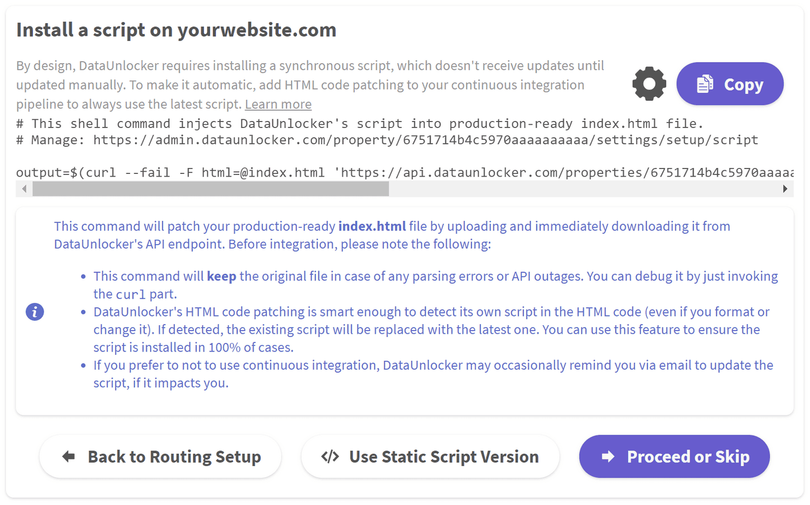Click Proceed or Skip
Image resolution: width=810 pixels, height=505 pixels.
coord(674,456)
